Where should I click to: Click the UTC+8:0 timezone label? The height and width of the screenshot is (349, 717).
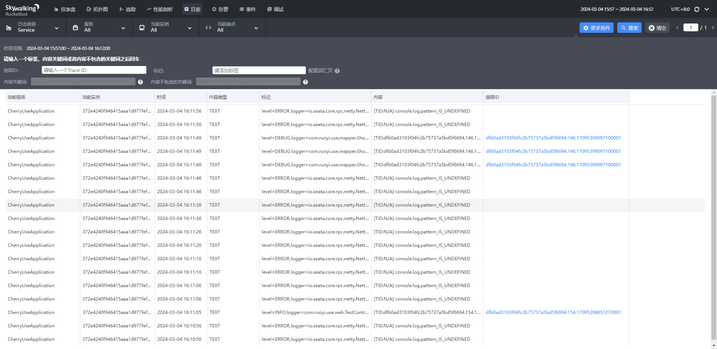coord(680,9)
